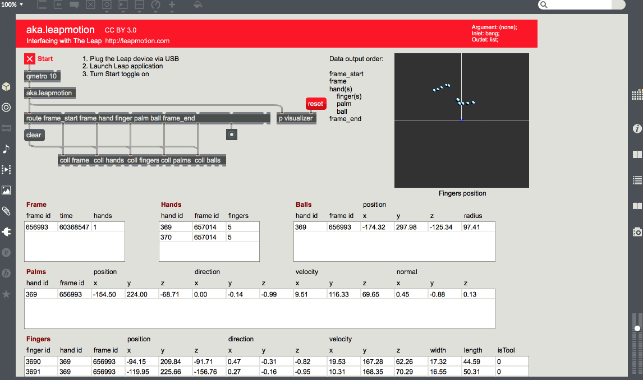Open the Vizzie modules v icon
Screen dimensions: 643x380
(x=6, y=252)
